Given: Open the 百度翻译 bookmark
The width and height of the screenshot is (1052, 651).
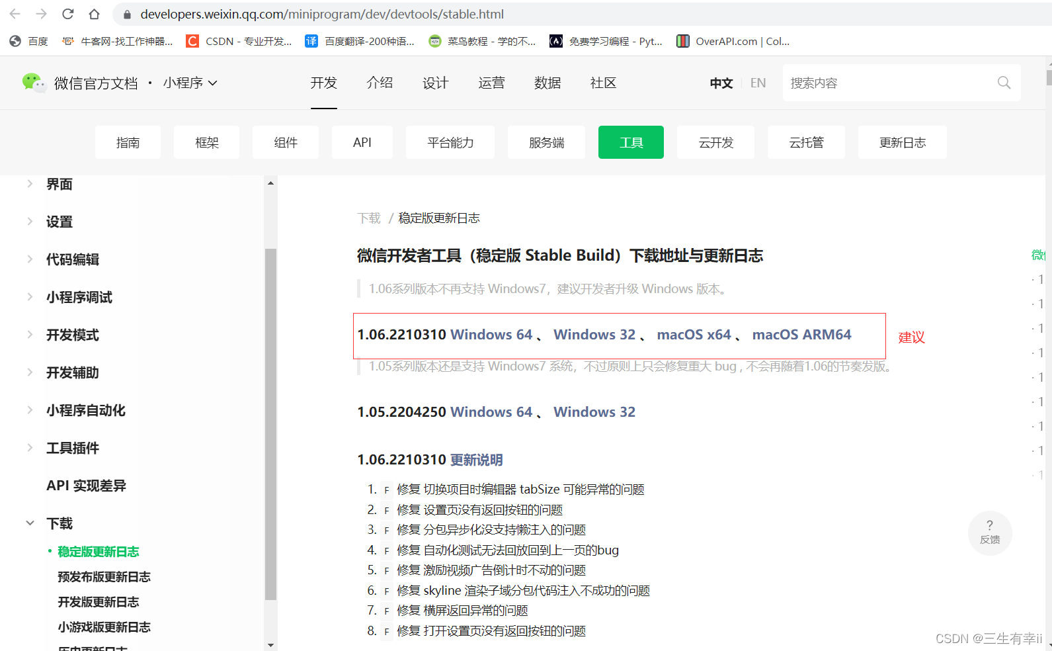Looking at the screenshot, I should coord(360,41).
